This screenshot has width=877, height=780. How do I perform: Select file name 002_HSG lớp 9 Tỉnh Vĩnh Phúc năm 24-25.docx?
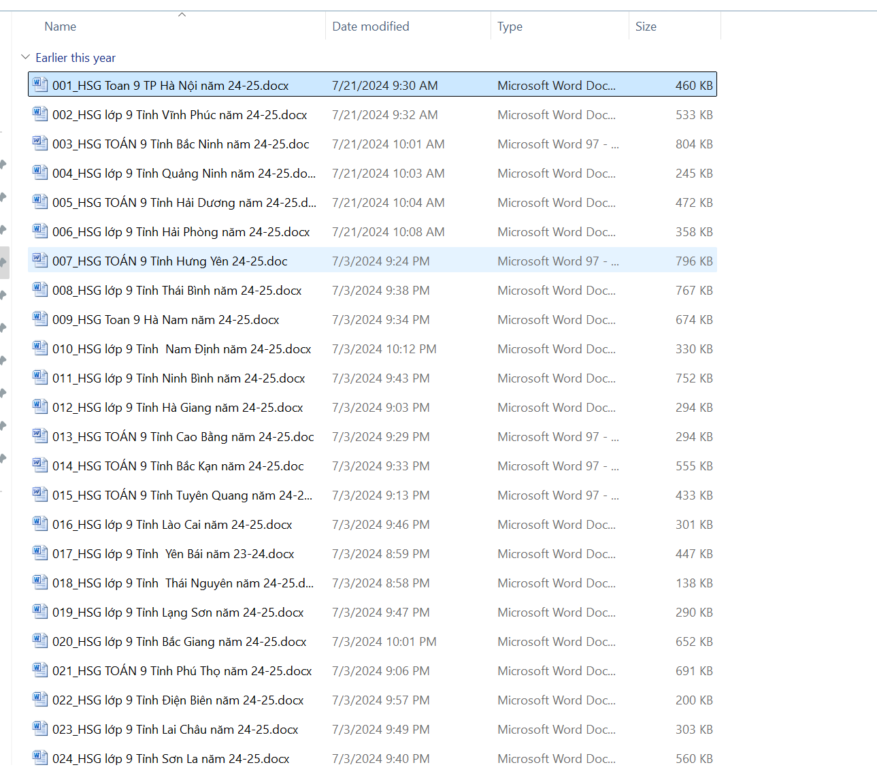pyautogui.click(x=180, y=115)
